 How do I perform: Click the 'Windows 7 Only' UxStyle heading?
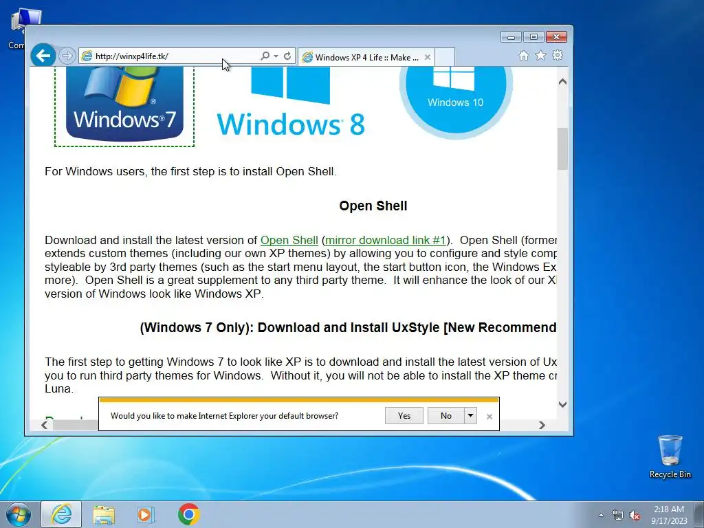(x=348, y=327)
